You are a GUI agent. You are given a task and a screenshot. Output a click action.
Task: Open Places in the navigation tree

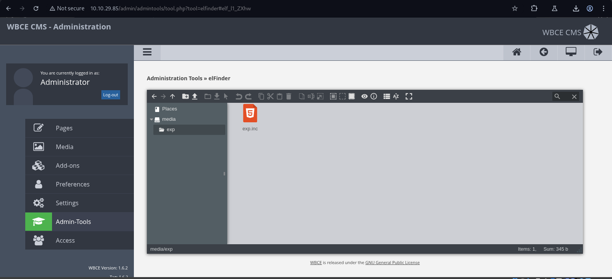tap(169, 109)
